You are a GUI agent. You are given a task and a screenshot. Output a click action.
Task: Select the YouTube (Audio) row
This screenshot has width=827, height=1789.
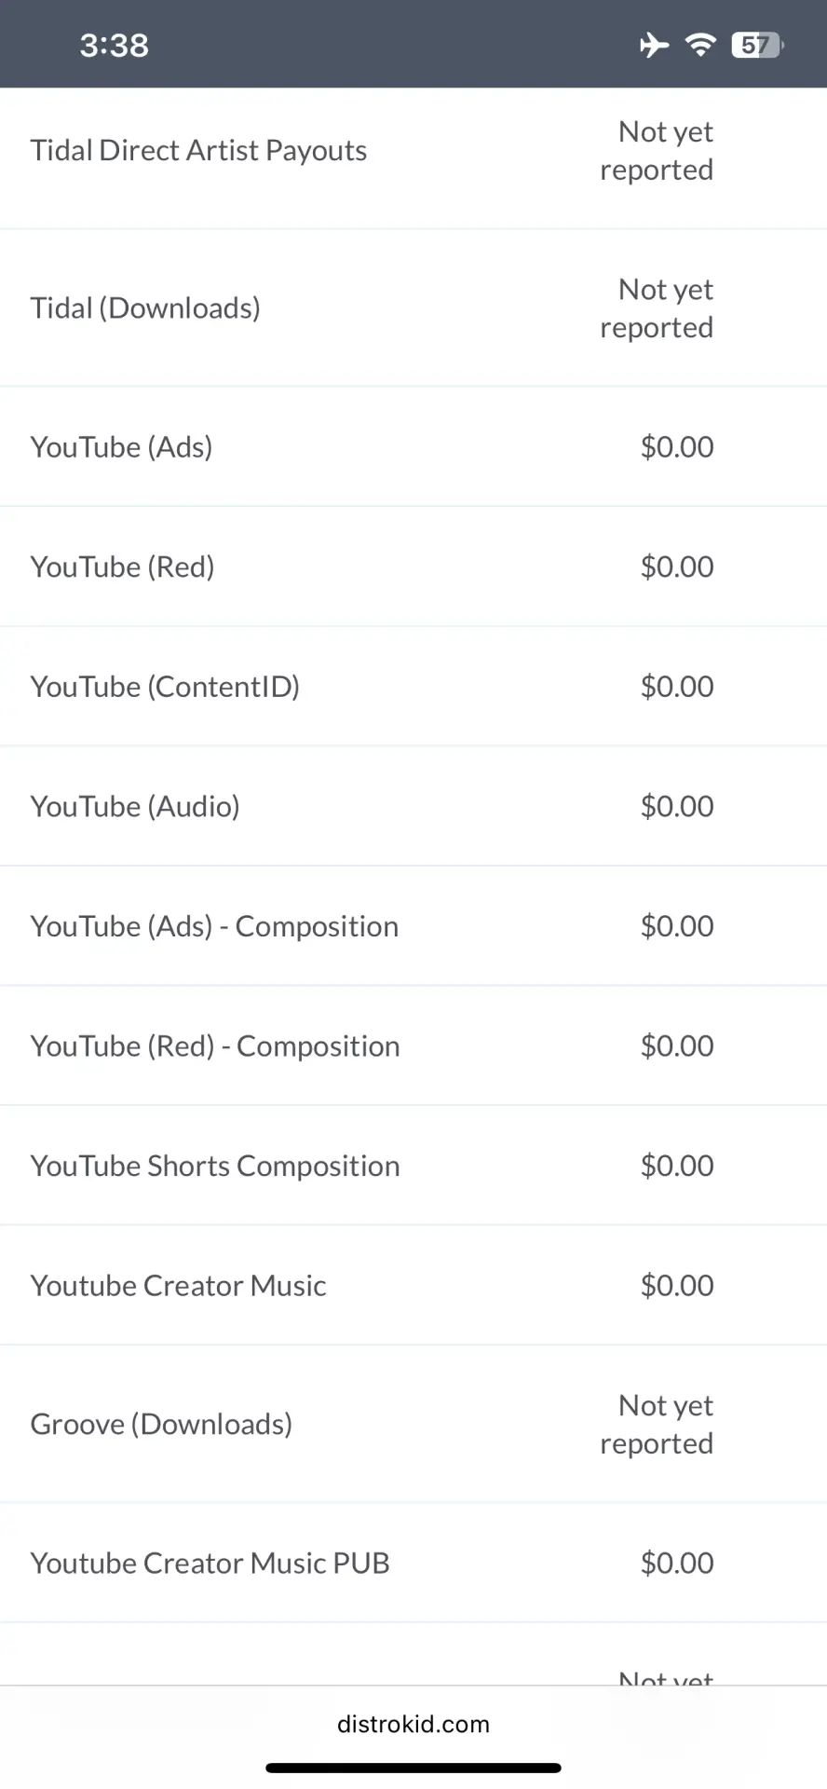coord(413,806)
